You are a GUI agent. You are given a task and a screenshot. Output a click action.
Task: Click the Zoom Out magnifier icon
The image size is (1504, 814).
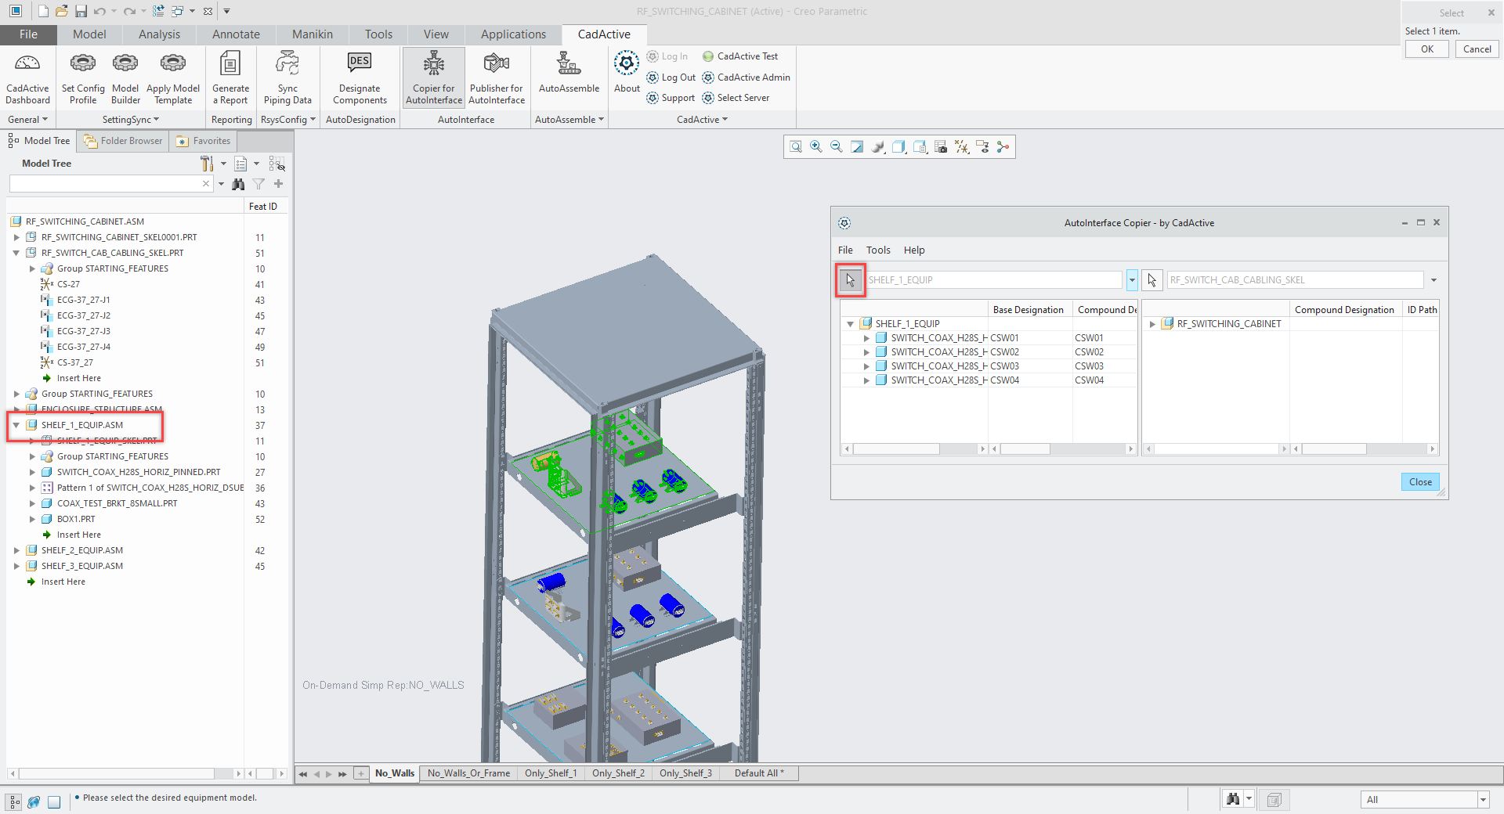click(837, 147)
